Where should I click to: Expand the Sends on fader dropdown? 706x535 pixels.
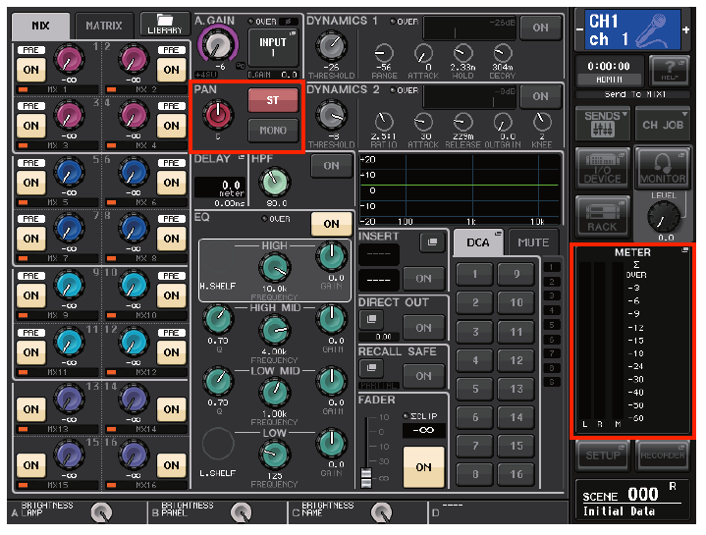pyautogui.click(x=602, y=124)
